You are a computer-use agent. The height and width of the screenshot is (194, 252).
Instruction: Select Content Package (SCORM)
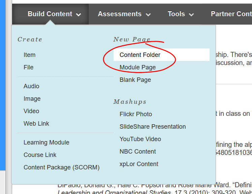pos(62,167)
